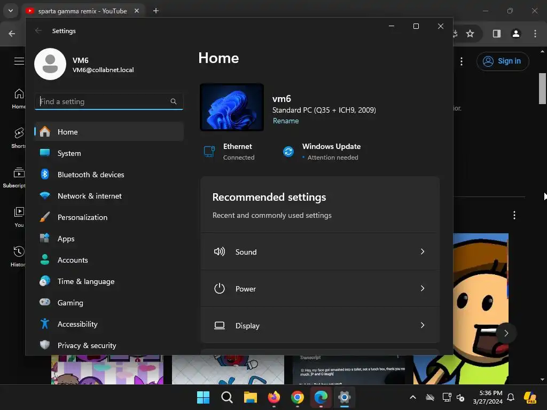Open Accessibility settings category

pyautogui.click(x=109, y=324)
